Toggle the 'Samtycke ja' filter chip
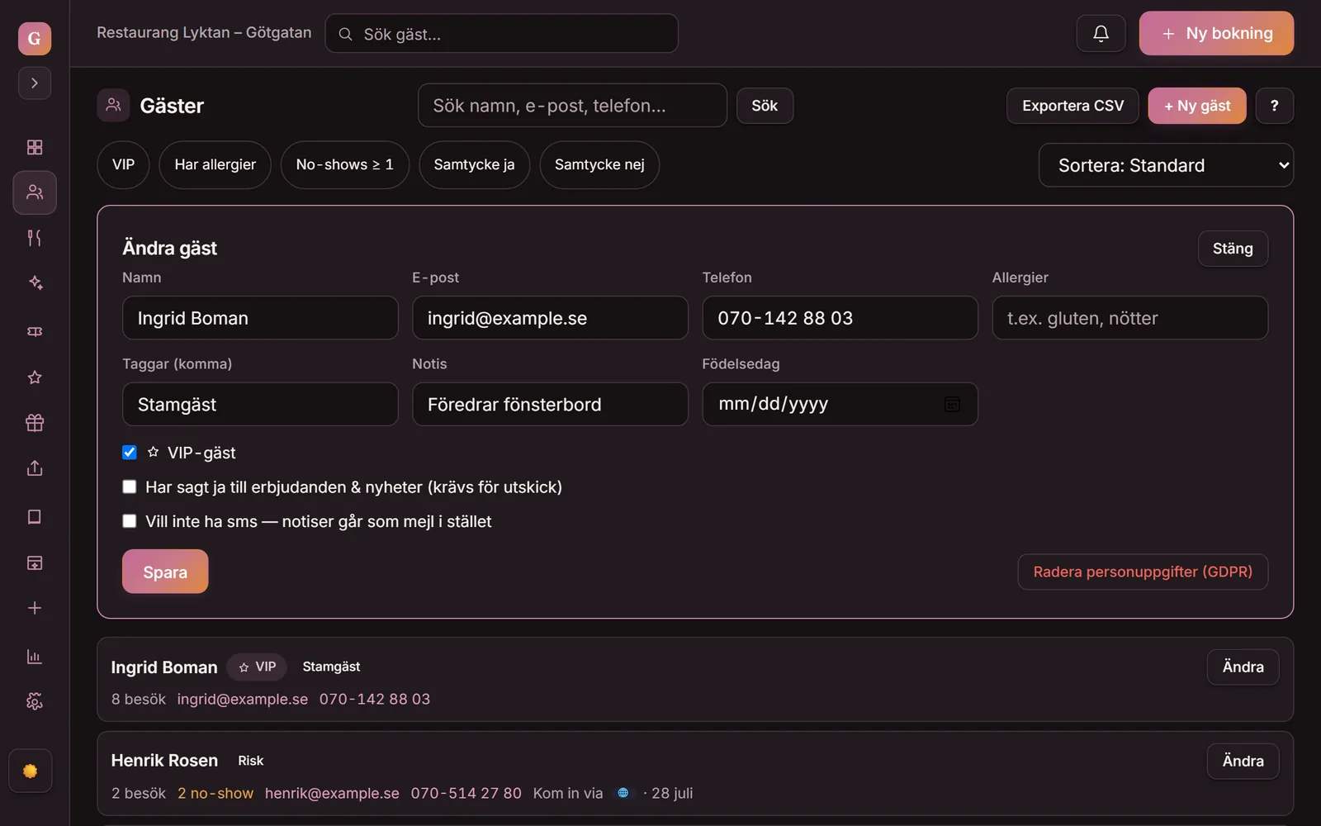1321x826 pixels. pos(474,164)
